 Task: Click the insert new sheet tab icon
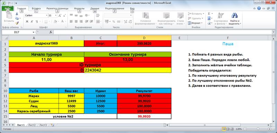tap(52, 125)
